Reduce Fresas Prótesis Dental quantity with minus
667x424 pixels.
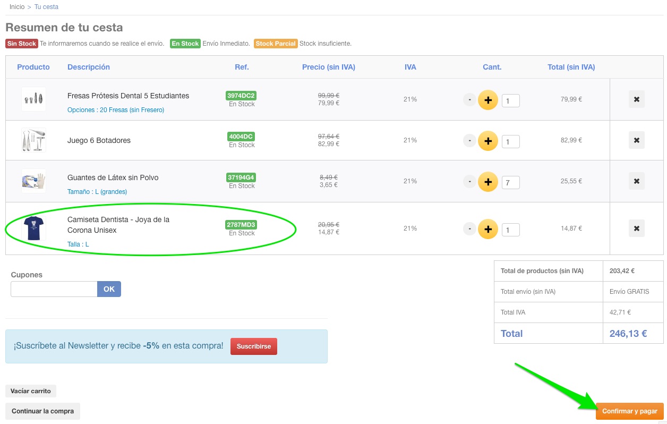tap(469, 99)
